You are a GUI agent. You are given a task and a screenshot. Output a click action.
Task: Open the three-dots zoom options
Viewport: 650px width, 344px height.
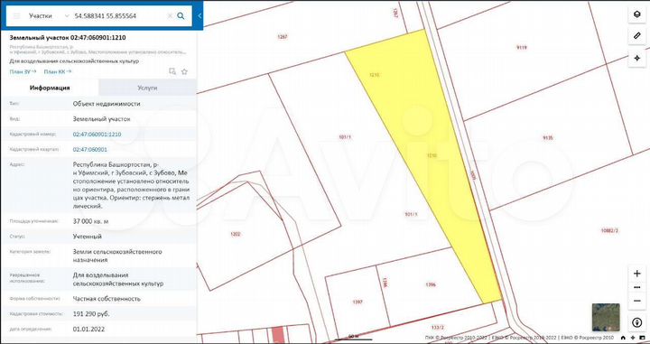637,287
